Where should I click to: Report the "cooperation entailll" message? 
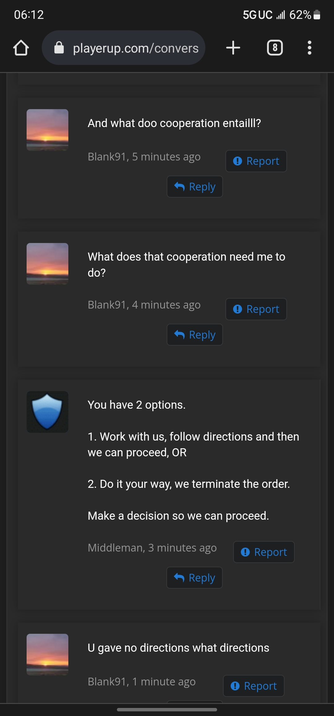click(x=256, y=161)
